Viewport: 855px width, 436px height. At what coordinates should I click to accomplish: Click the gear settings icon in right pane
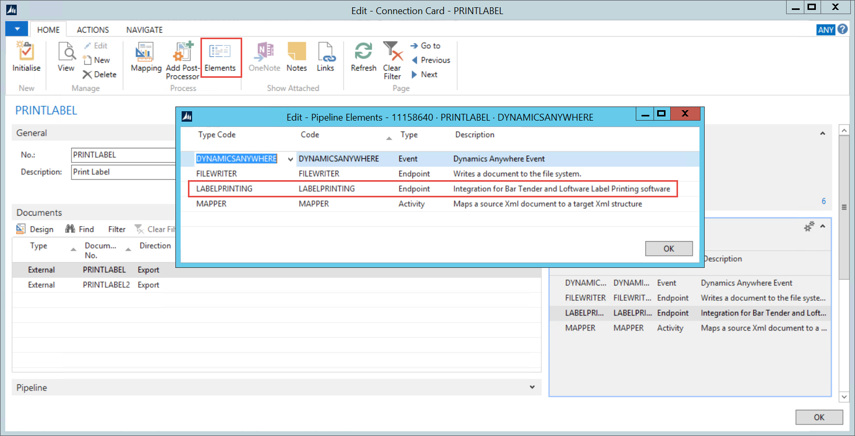(x=809, y=227)
